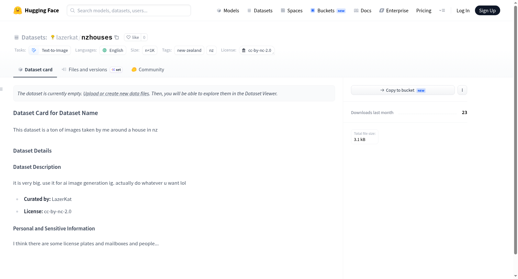Viewport: 518px width, 279px height.
Task: Click Copy to bucket button
Action: [x=403, y=90]
